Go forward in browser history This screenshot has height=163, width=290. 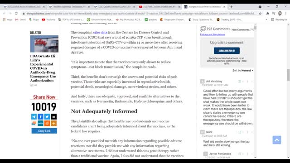pos(10,14)
